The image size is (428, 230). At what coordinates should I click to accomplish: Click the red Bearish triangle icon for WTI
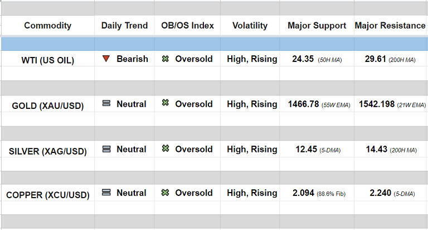pyautogui.click(x=106, y=59)
